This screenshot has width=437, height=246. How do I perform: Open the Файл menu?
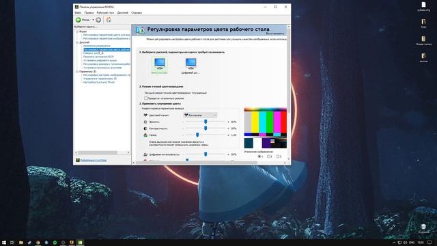point(78,13)
